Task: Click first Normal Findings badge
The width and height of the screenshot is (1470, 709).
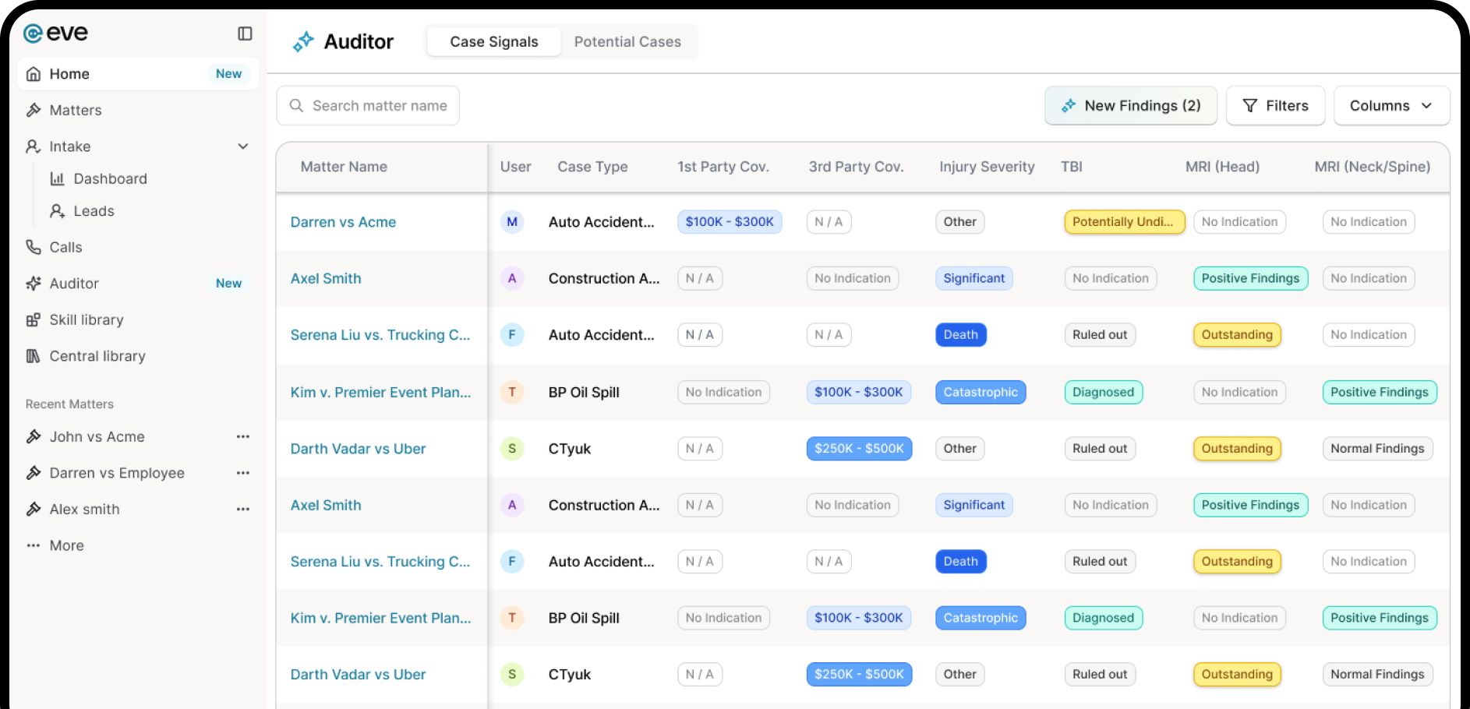Action: tap(1377, 449)
